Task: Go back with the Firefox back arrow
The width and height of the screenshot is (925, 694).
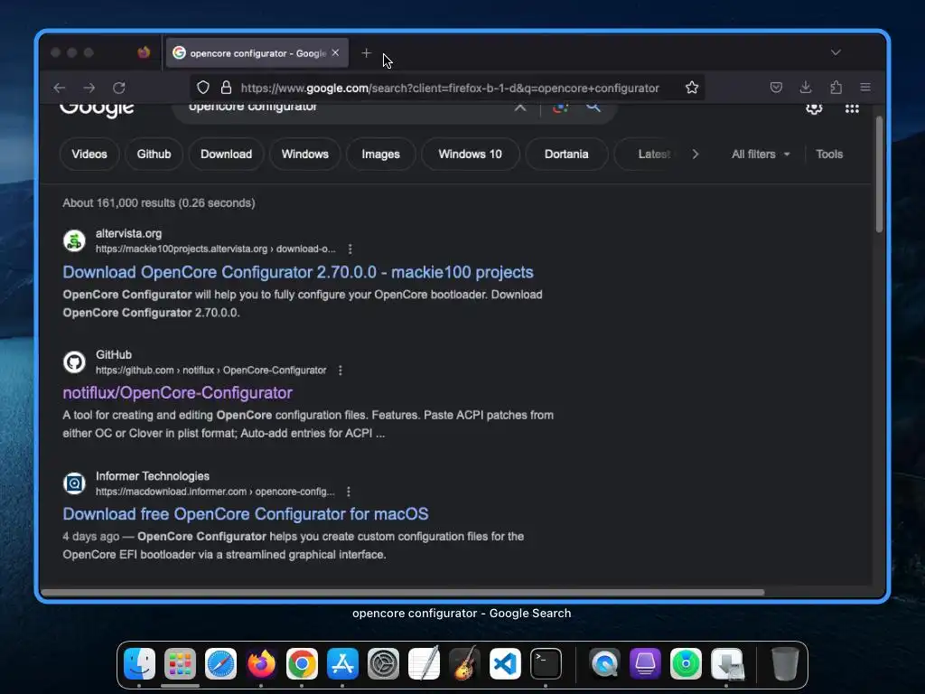Action: coord(59,88)
